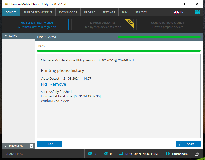The width and height of the screenshot is (205, 160).
Task: Switch to the DEVICES tab
Action: 11,12
